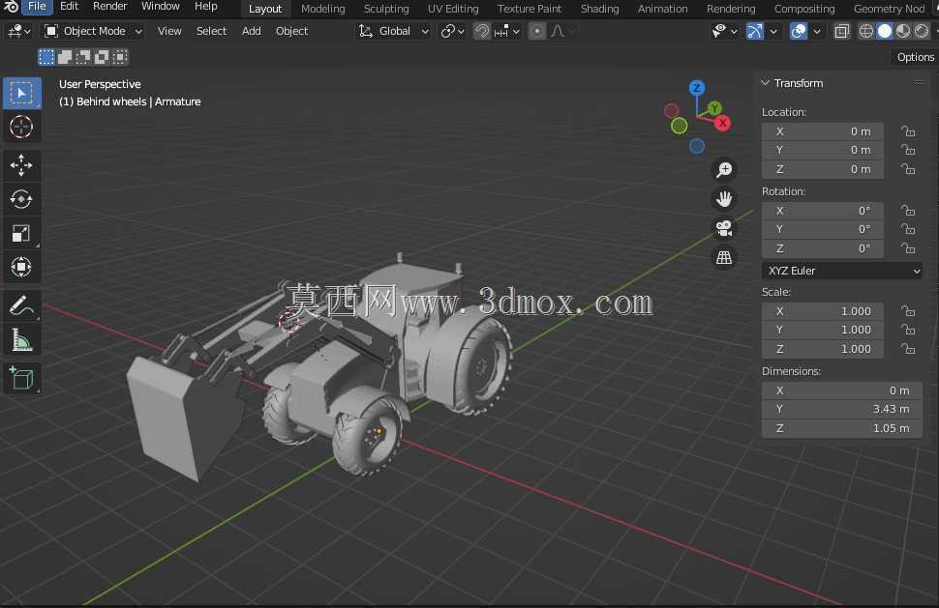
Task: Switch to rendered shading
Action: [922, 31]
